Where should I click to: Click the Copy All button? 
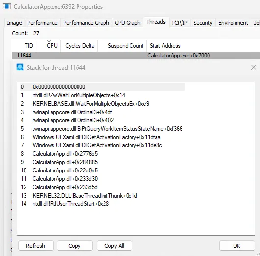click(x=114, y=246)
